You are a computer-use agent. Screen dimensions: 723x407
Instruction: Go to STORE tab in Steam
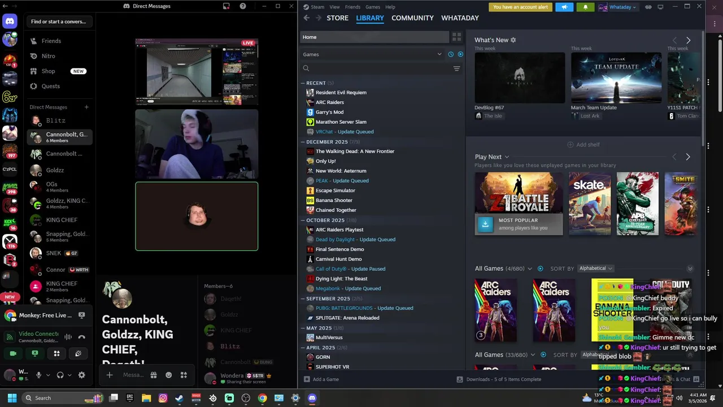337,18
